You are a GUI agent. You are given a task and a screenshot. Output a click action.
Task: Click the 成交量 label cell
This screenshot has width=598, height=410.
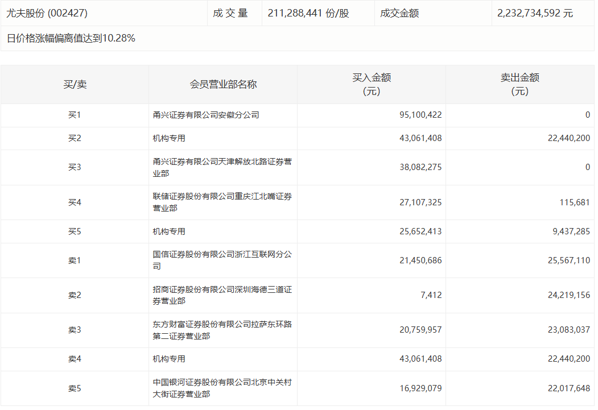230,13
